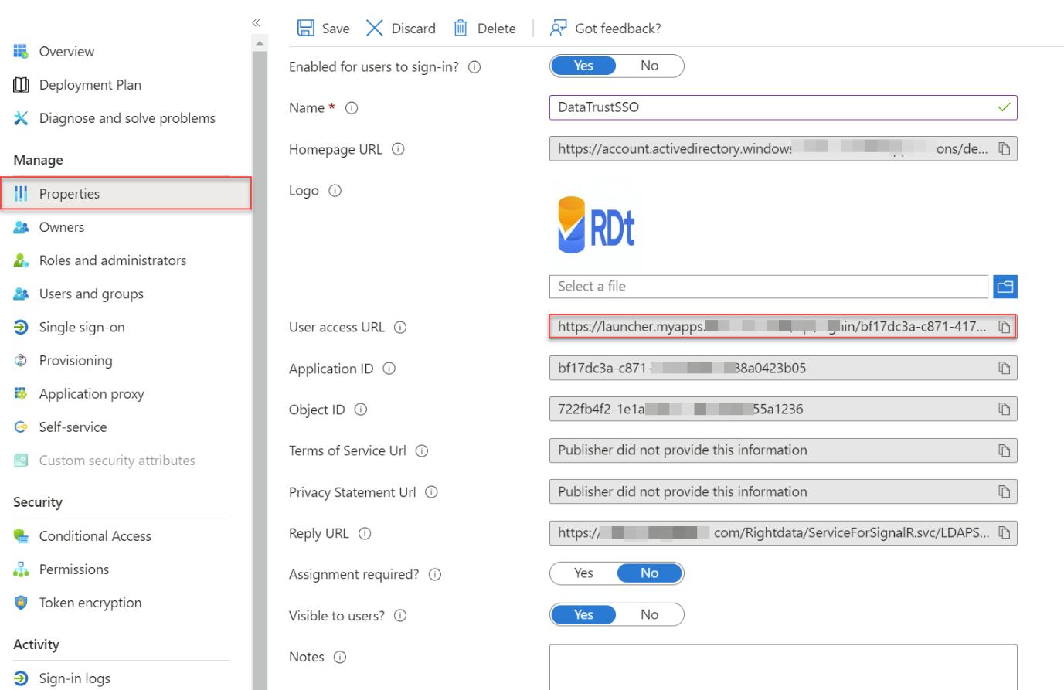Copy the User access URL to clipboard

pos(1005,327)
